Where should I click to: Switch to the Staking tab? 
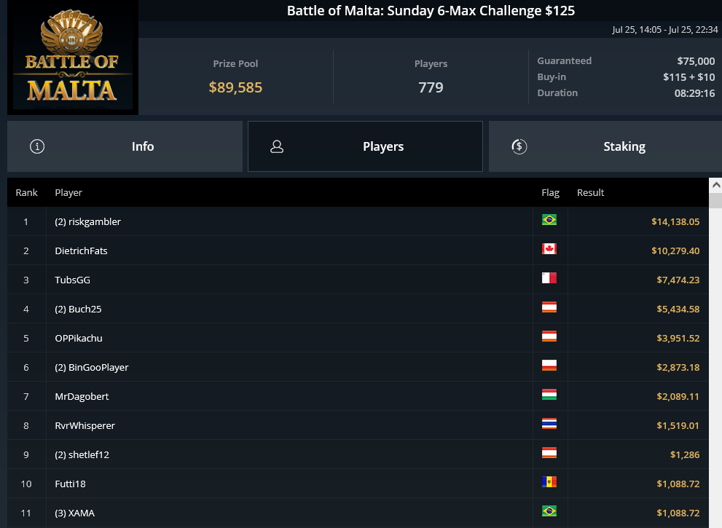[605, 146]
